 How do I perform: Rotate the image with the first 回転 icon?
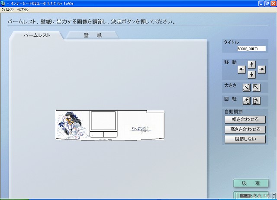[x=246, y=101]
